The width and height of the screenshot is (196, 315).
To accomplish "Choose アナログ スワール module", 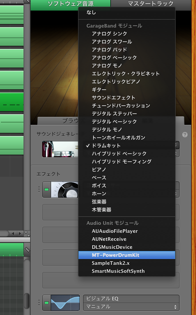I will pos(127,42).
